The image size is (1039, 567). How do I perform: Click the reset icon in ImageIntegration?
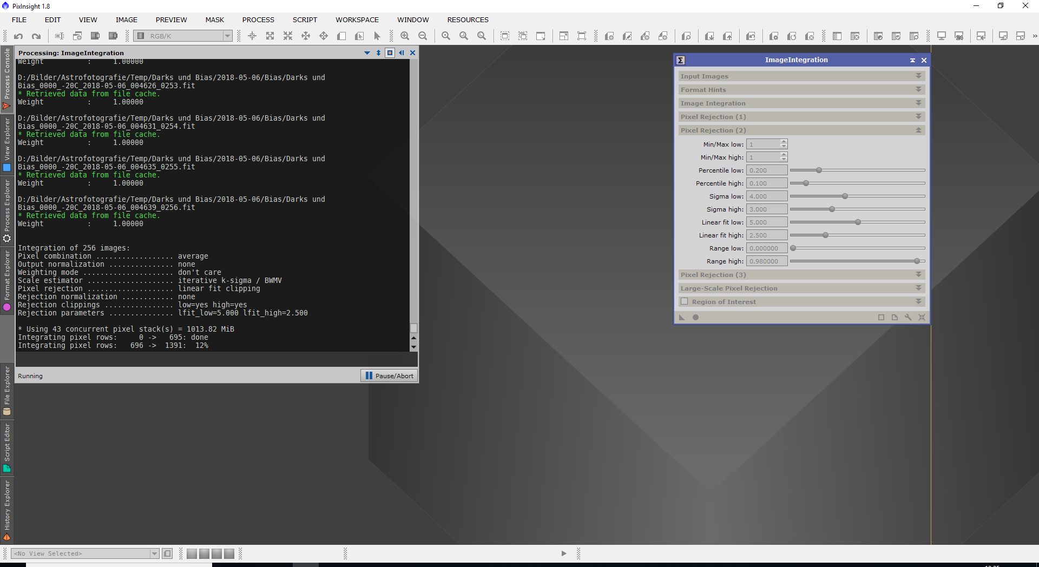pos(922,318)
